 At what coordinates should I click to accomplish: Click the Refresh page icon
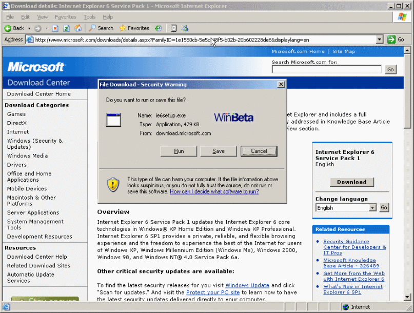(x=66, y=28)
